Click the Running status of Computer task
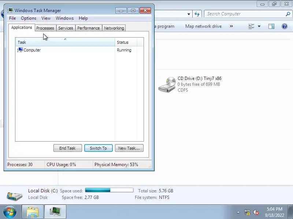The image size is (293, 219). point(124,50)
